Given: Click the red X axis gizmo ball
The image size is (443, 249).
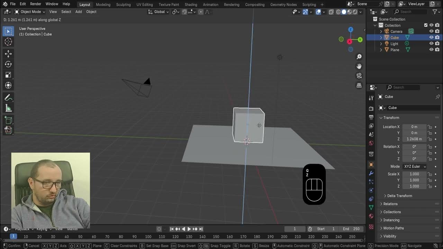Looking at the screenshot, I should coord(350,41).
